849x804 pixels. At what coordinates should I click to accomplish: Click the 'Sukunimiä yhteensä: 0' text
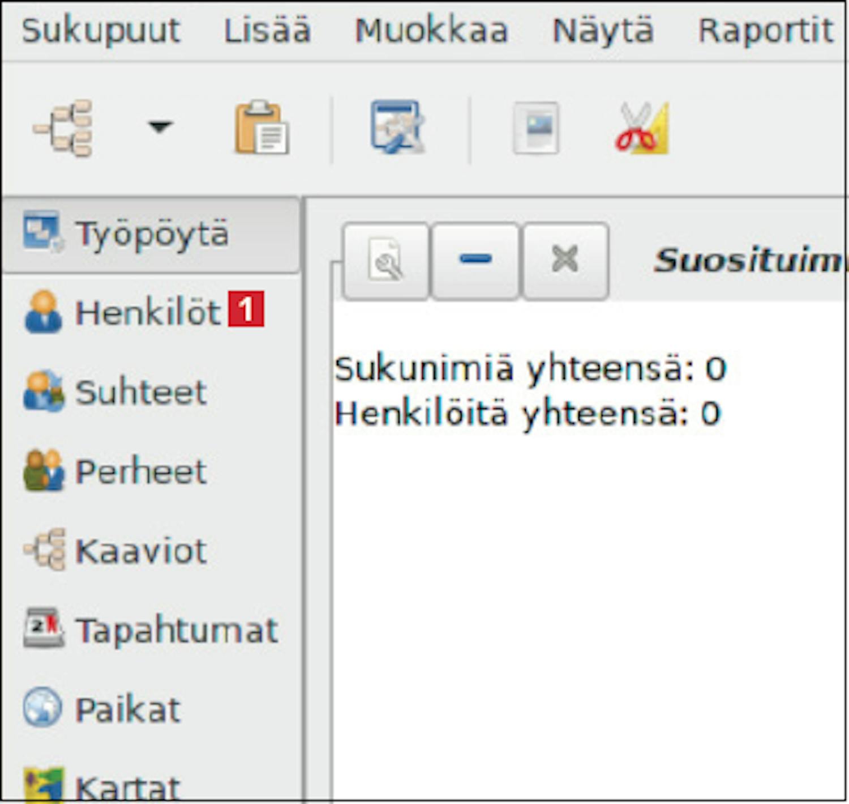pos(530,369)
